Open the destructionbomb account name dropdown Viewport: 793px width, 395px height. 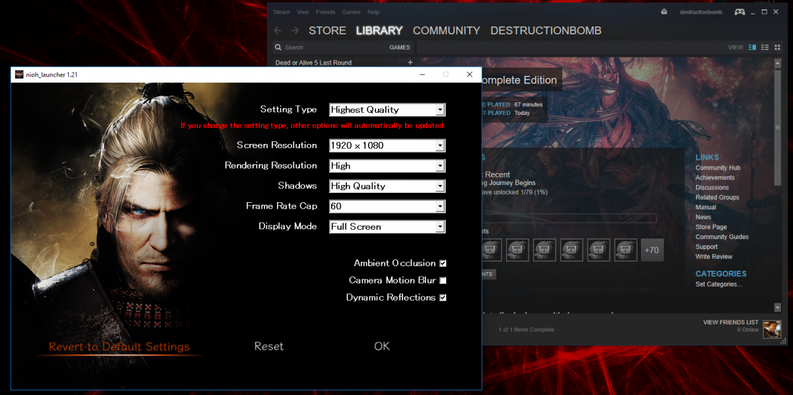click(x=701, y=12)
